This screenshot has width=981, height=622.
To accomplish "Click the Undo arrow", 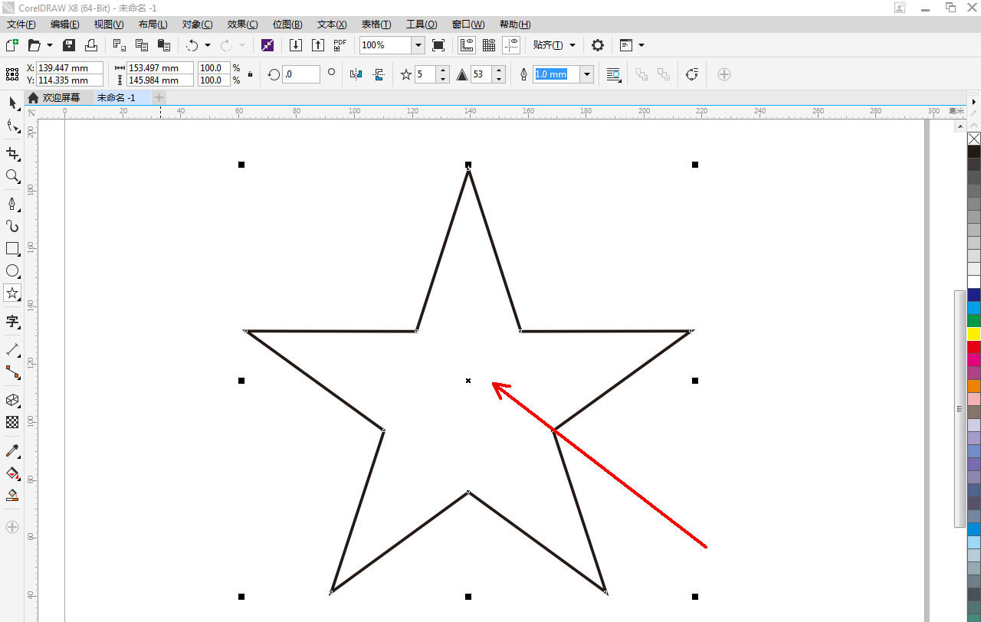I will 192,45.
